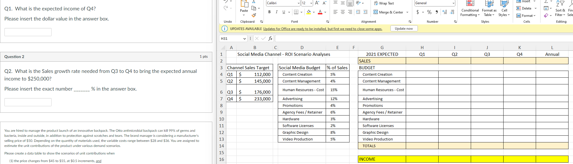Toggle Wrap Text on
This screenshot has height=164, width=573.
(x=384, y=3)
